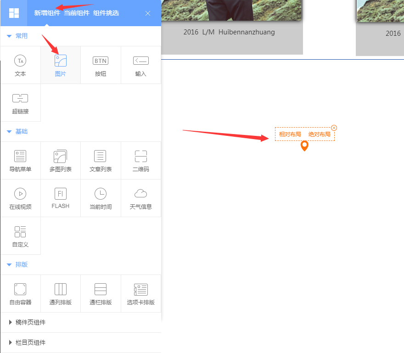Expand the 栏目页组件 section
The width and height of the screenshot is (404, 353).
point(30,342)
